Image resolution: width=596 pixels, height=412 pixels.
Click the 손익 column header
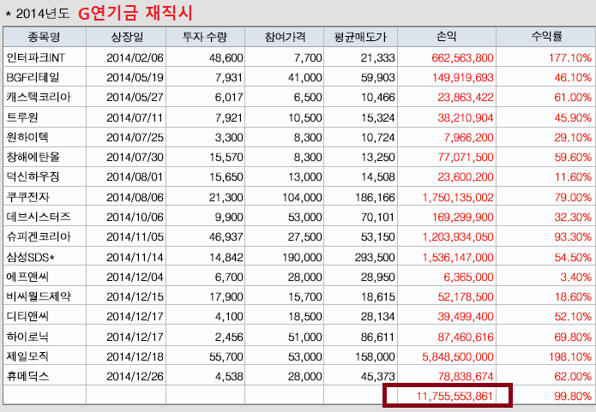446,37
